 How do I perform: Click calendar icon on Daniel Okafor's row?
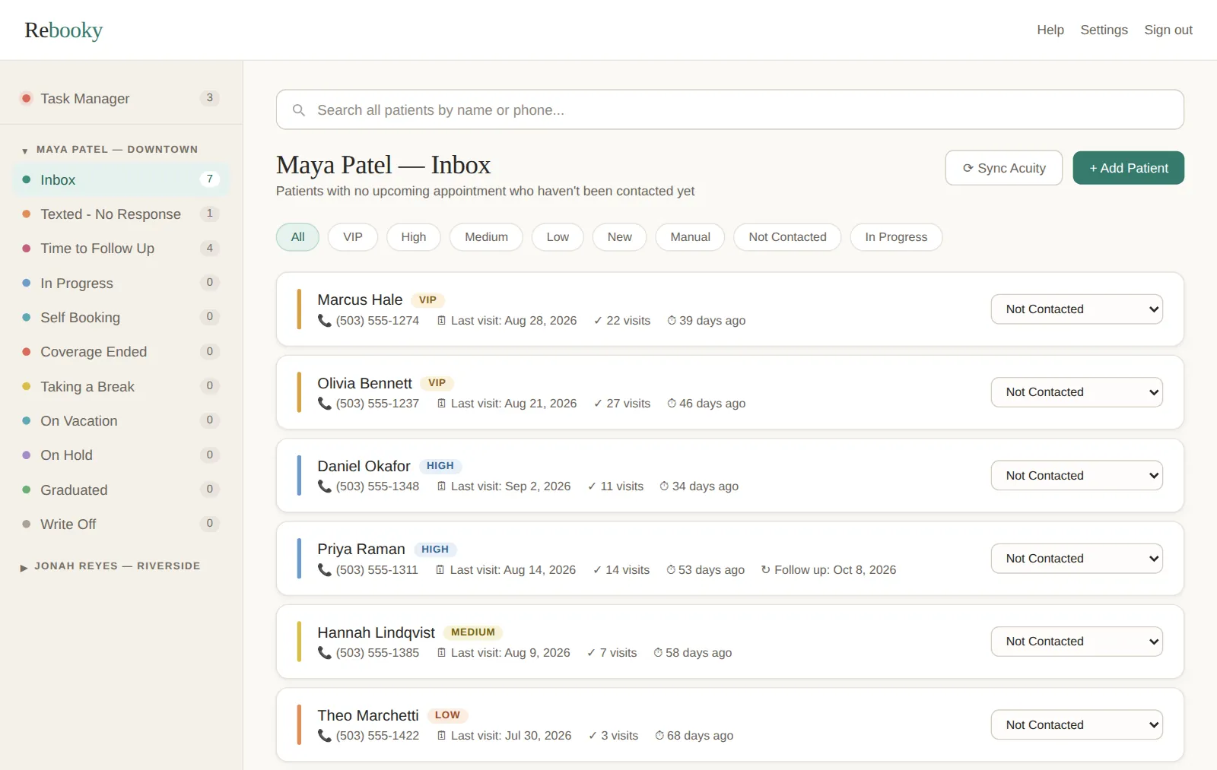pyautogui.click(x=441, y=486)
